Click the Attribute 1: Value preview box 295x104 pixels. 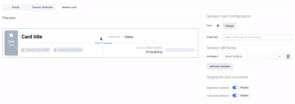(120, 37)
